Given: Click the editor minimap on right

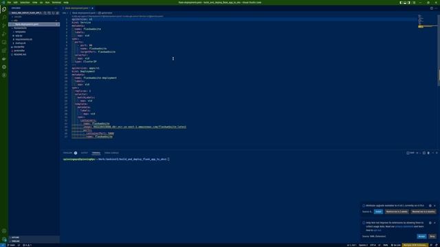Looking at the screenshot, I should tap(427, 21).
